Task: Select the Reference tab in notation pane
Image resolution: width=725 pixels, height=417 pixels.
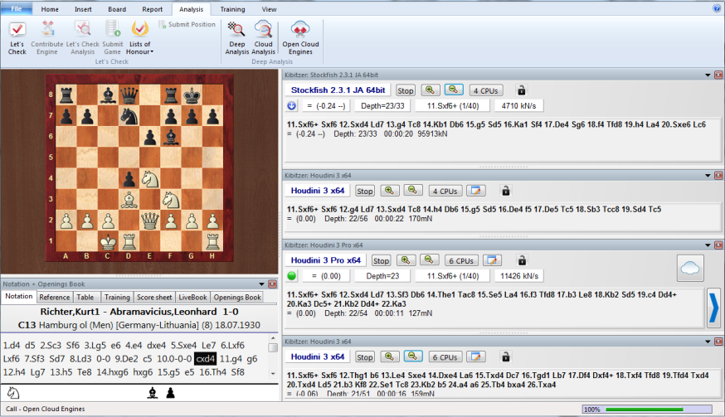Action: (x=55, y=298)
